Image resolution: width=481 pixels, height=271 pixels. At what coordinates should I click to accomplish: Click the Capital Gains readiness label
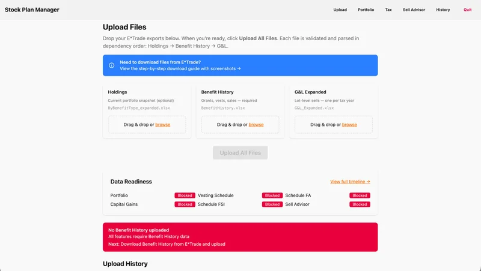[x=124, y=204]
